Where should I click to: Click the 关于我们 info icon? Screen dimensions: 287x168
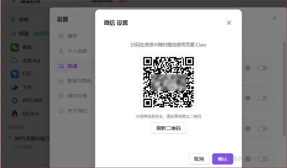point(61,111)
